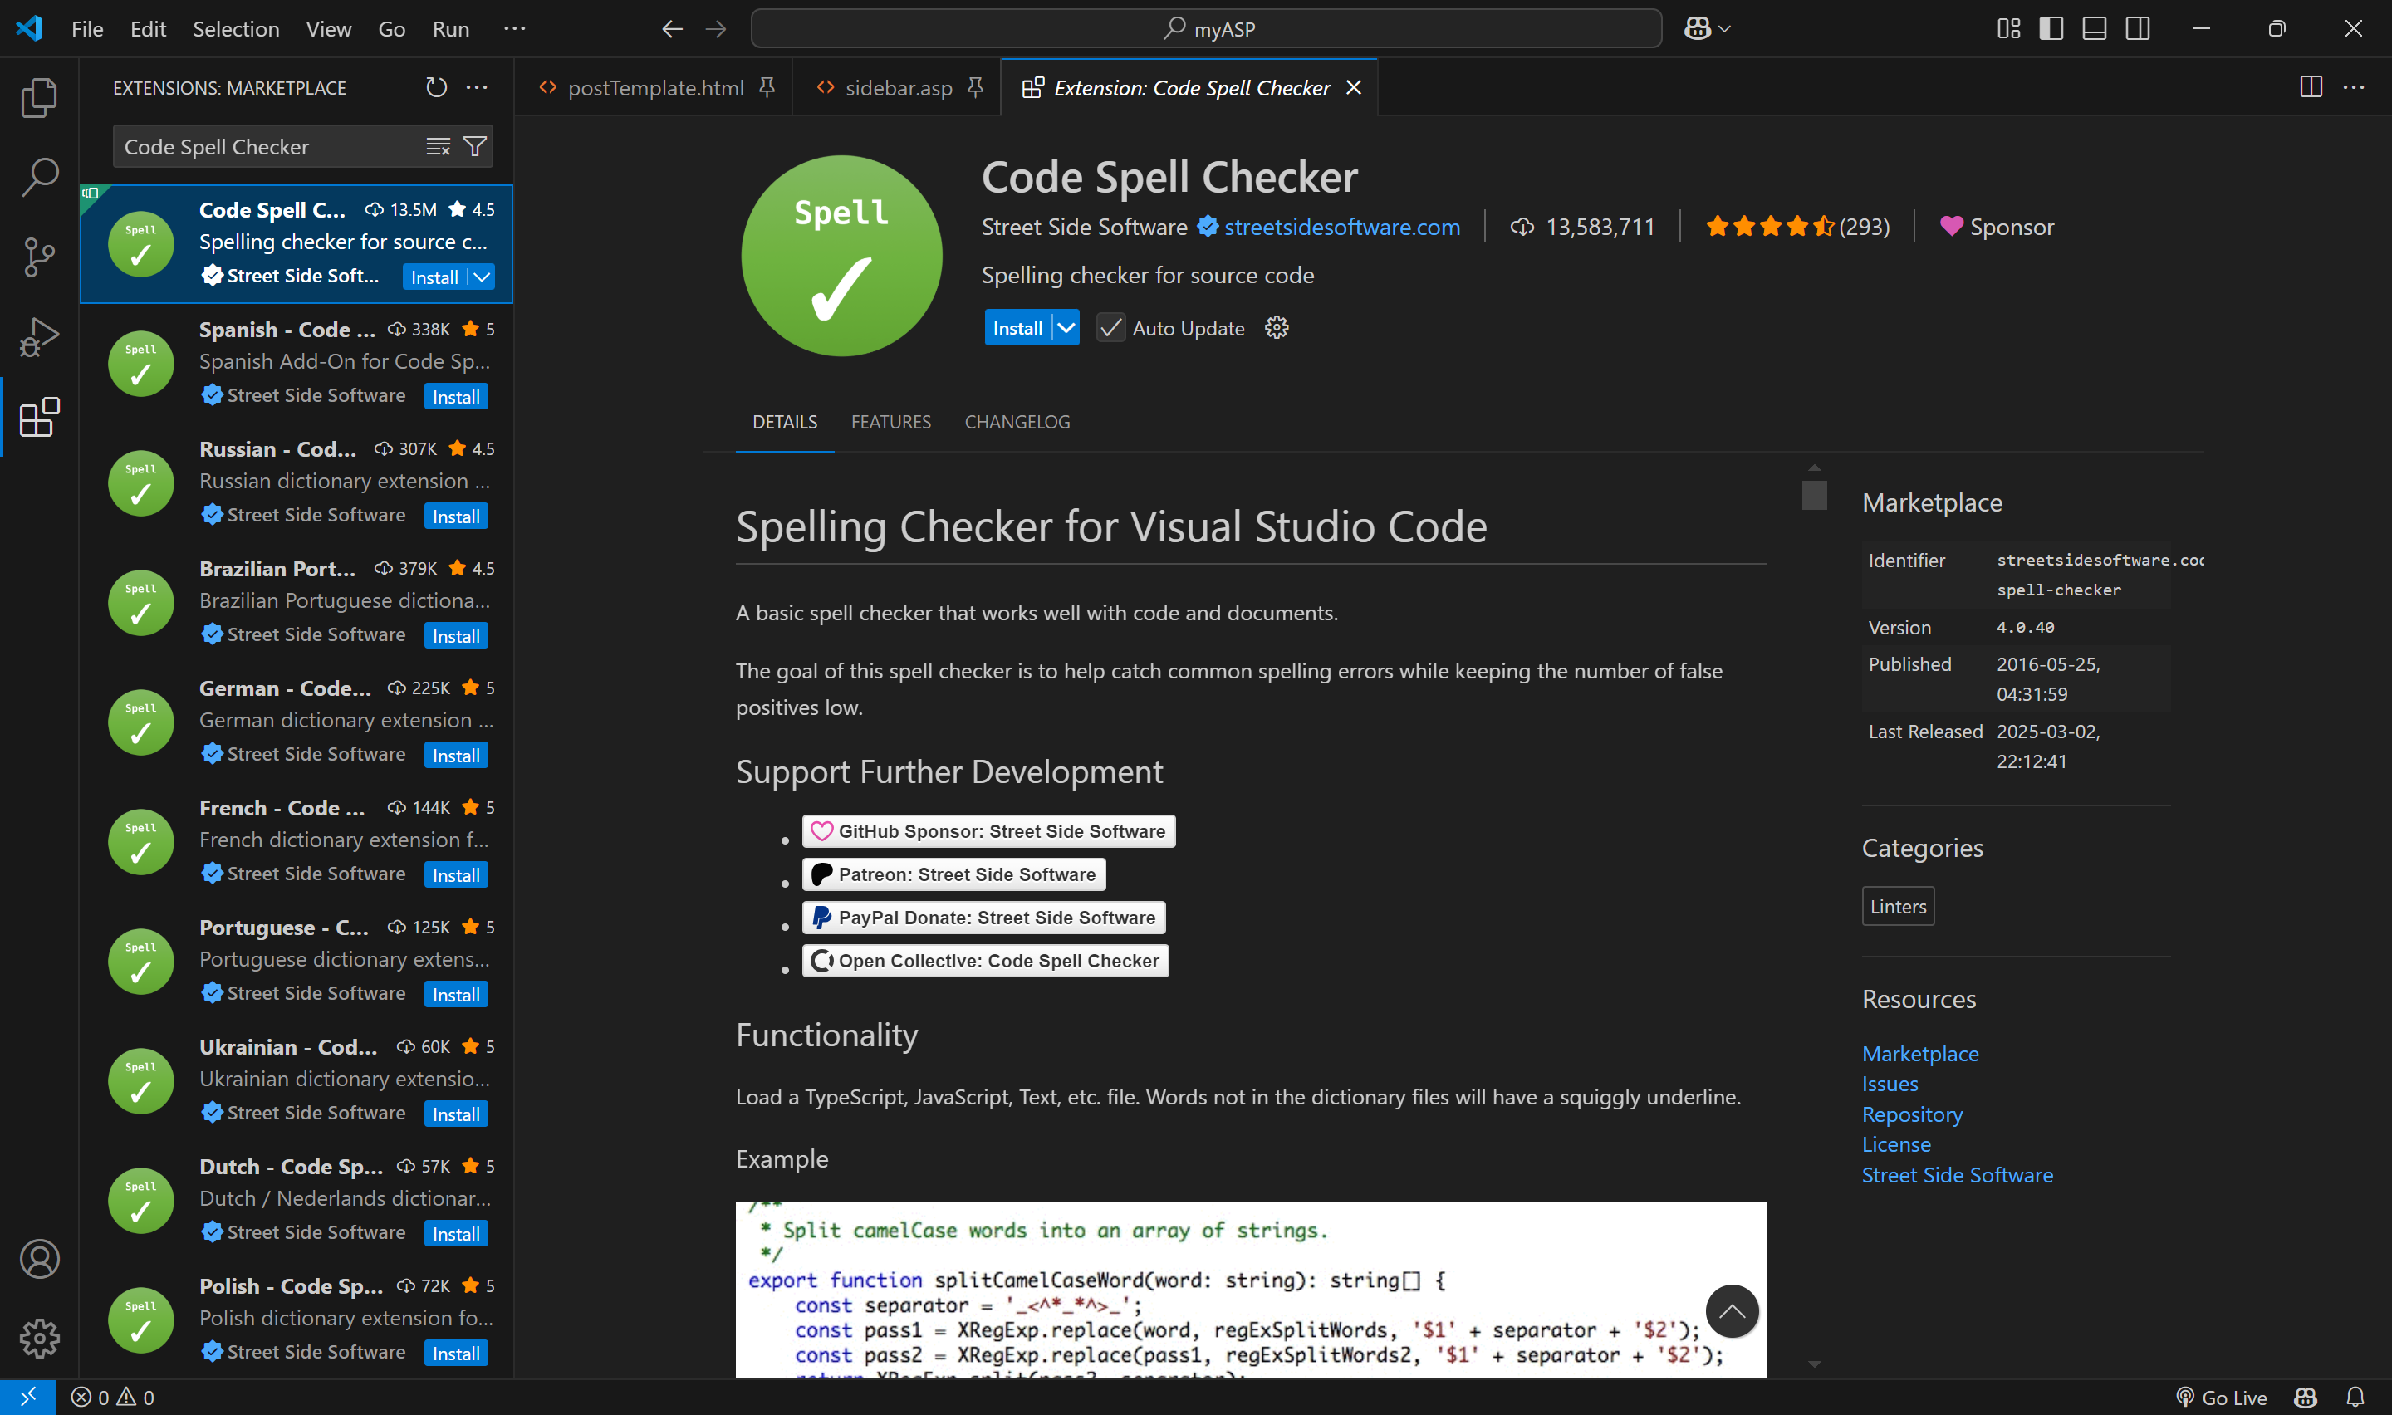Open the Extensions view icon

click(x=39, y=418)
